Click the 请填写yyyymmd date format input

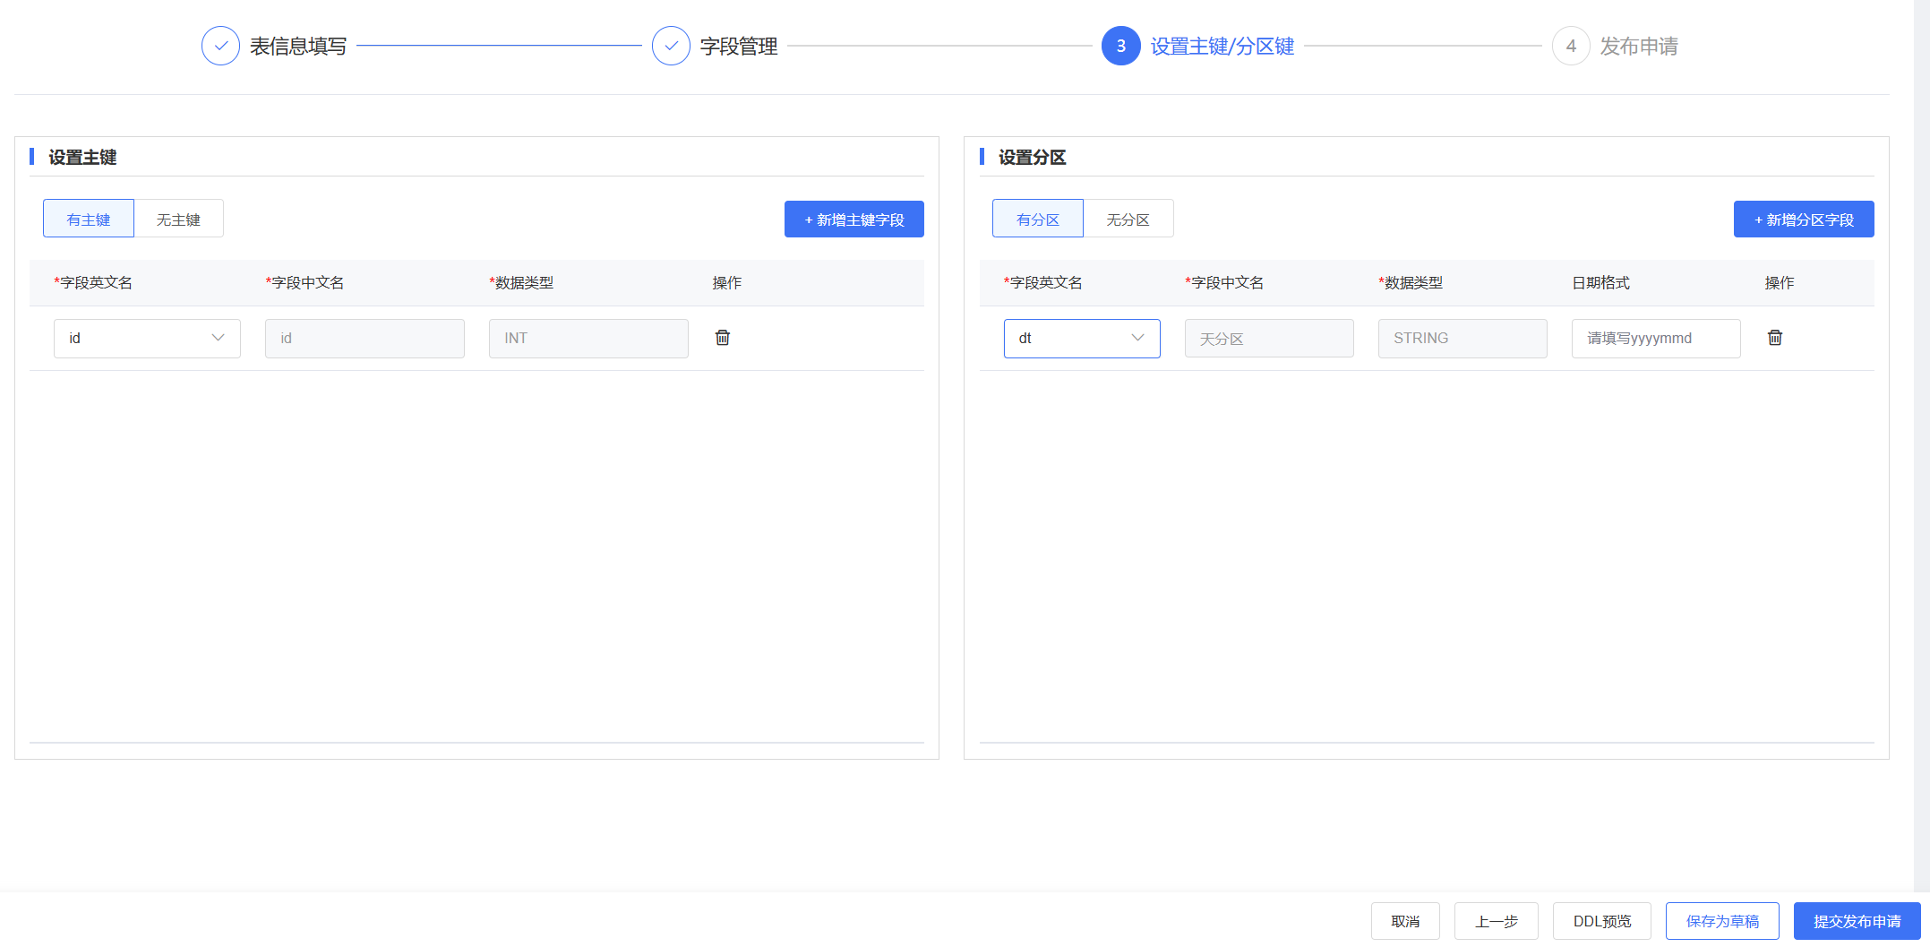[x=1656, y=338]
